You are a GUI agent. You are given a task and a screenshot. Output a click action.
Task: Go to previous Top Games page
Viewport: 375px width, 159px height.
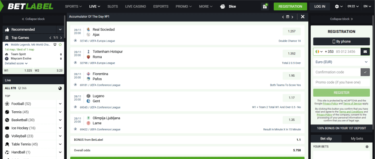(50, 38)
